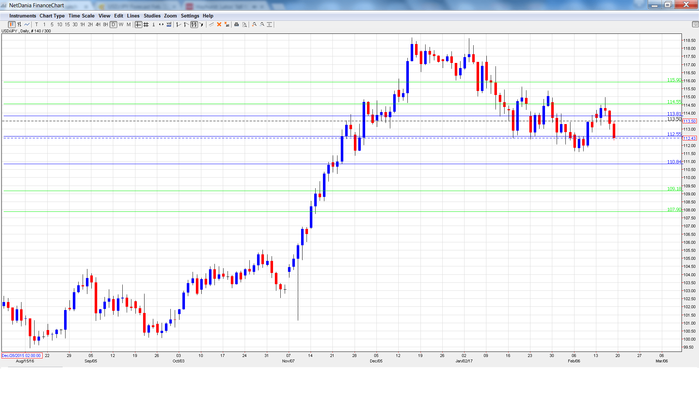Select the Weekly (W) time scale
This screenshot has width=699, height=393.
pos(121,24)
